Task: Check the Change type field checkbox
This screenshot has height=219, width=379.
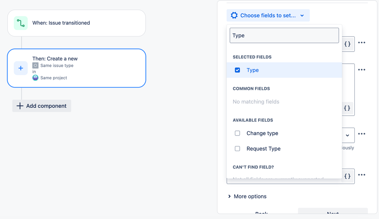Action: (237, 133)
